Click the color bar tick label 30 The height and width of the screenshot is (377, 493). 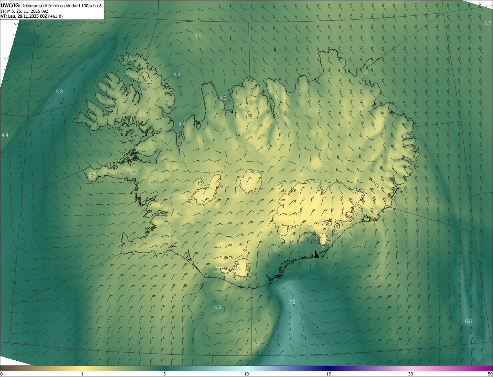point(411,374)
